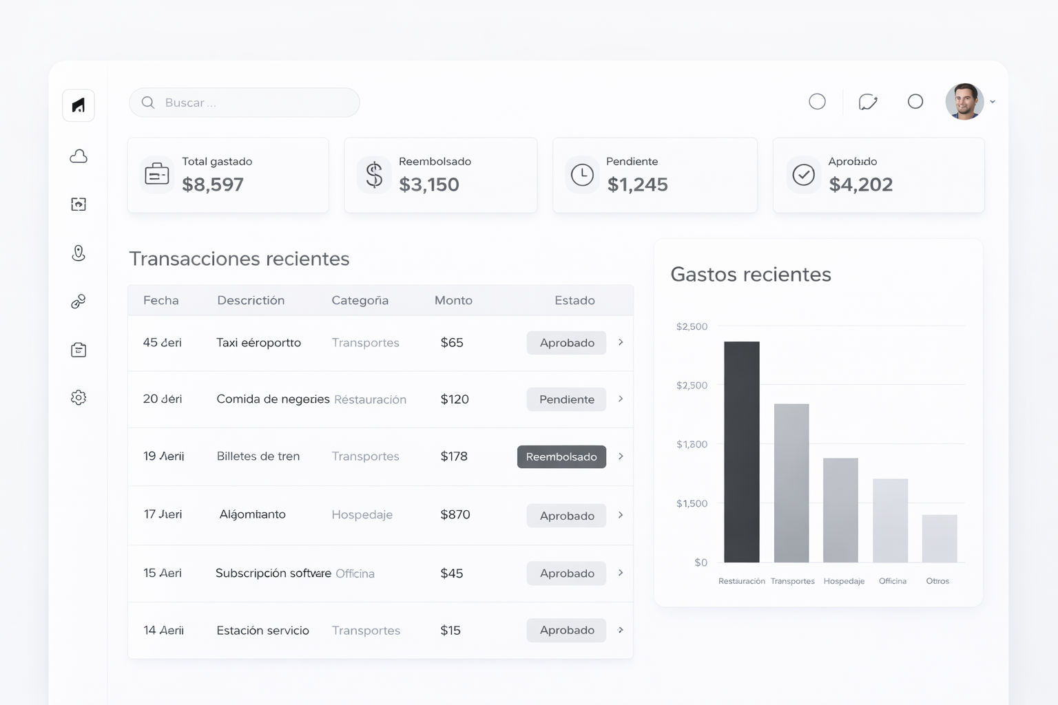The width and height of the screenshot is (1058, 705).
Task: Open the settings gear in sidebar
Action: coord(79,397)
